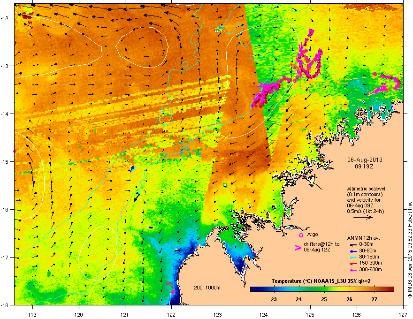The width and height of the screenshot is (413, 319).
Task: Click the 150-300m depth label
Action: point(370,263)
